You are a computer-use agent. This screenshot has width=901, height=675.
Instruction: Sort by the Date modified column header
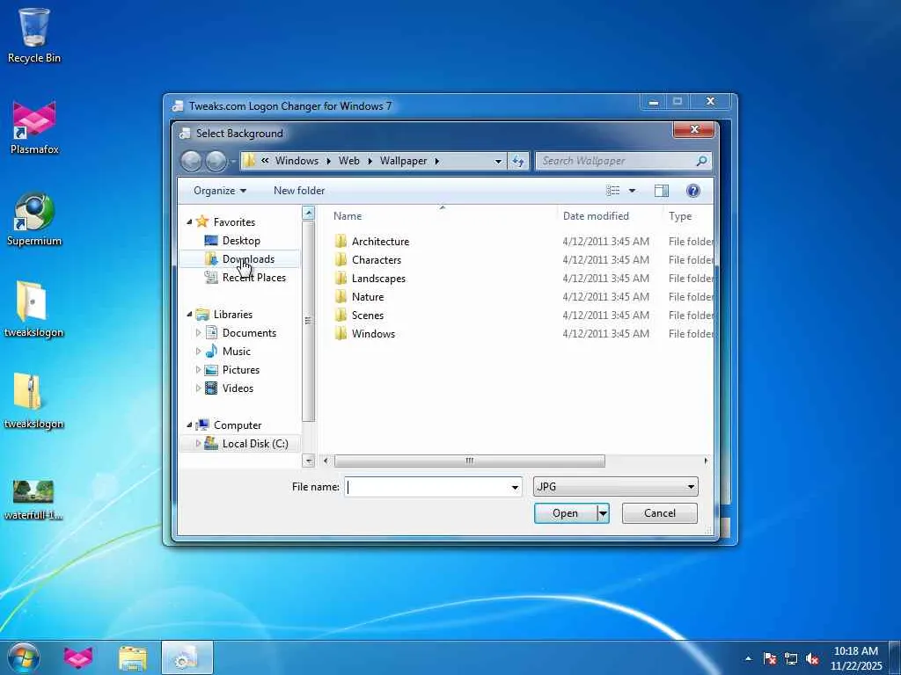pyautogui.click(x=596, y=216)
